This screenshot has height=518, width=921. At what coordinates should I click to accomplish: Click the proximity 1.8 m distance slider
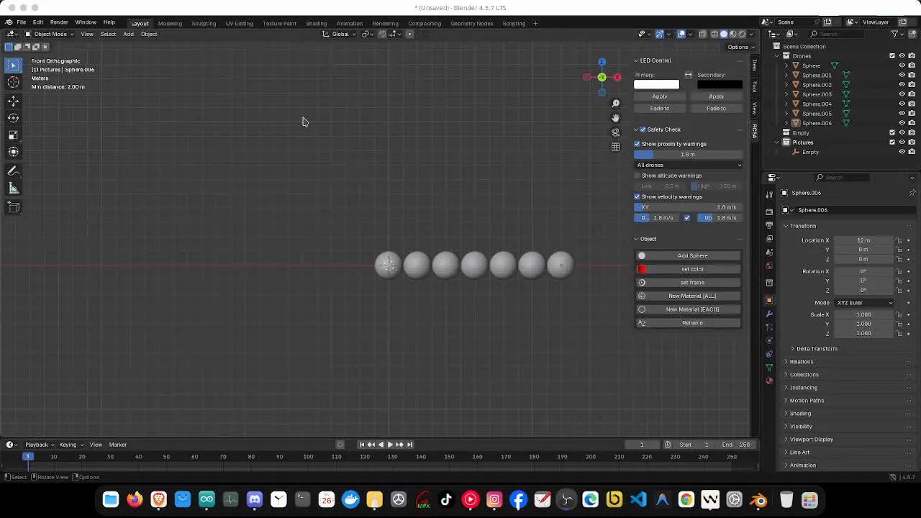[x=689, y=155]
